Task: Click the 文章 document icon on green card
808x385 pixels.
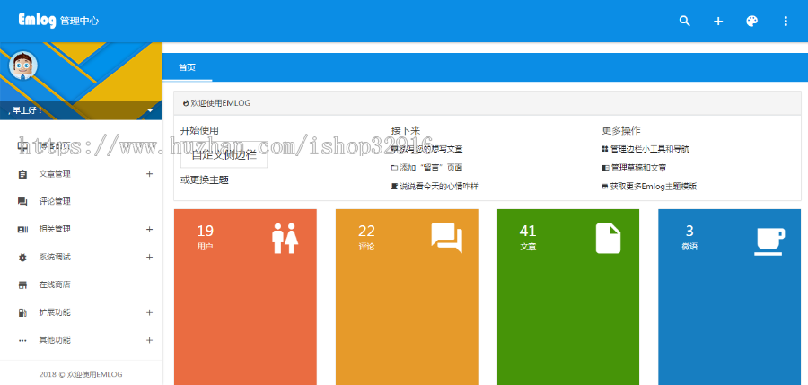Action: point(608,238)
